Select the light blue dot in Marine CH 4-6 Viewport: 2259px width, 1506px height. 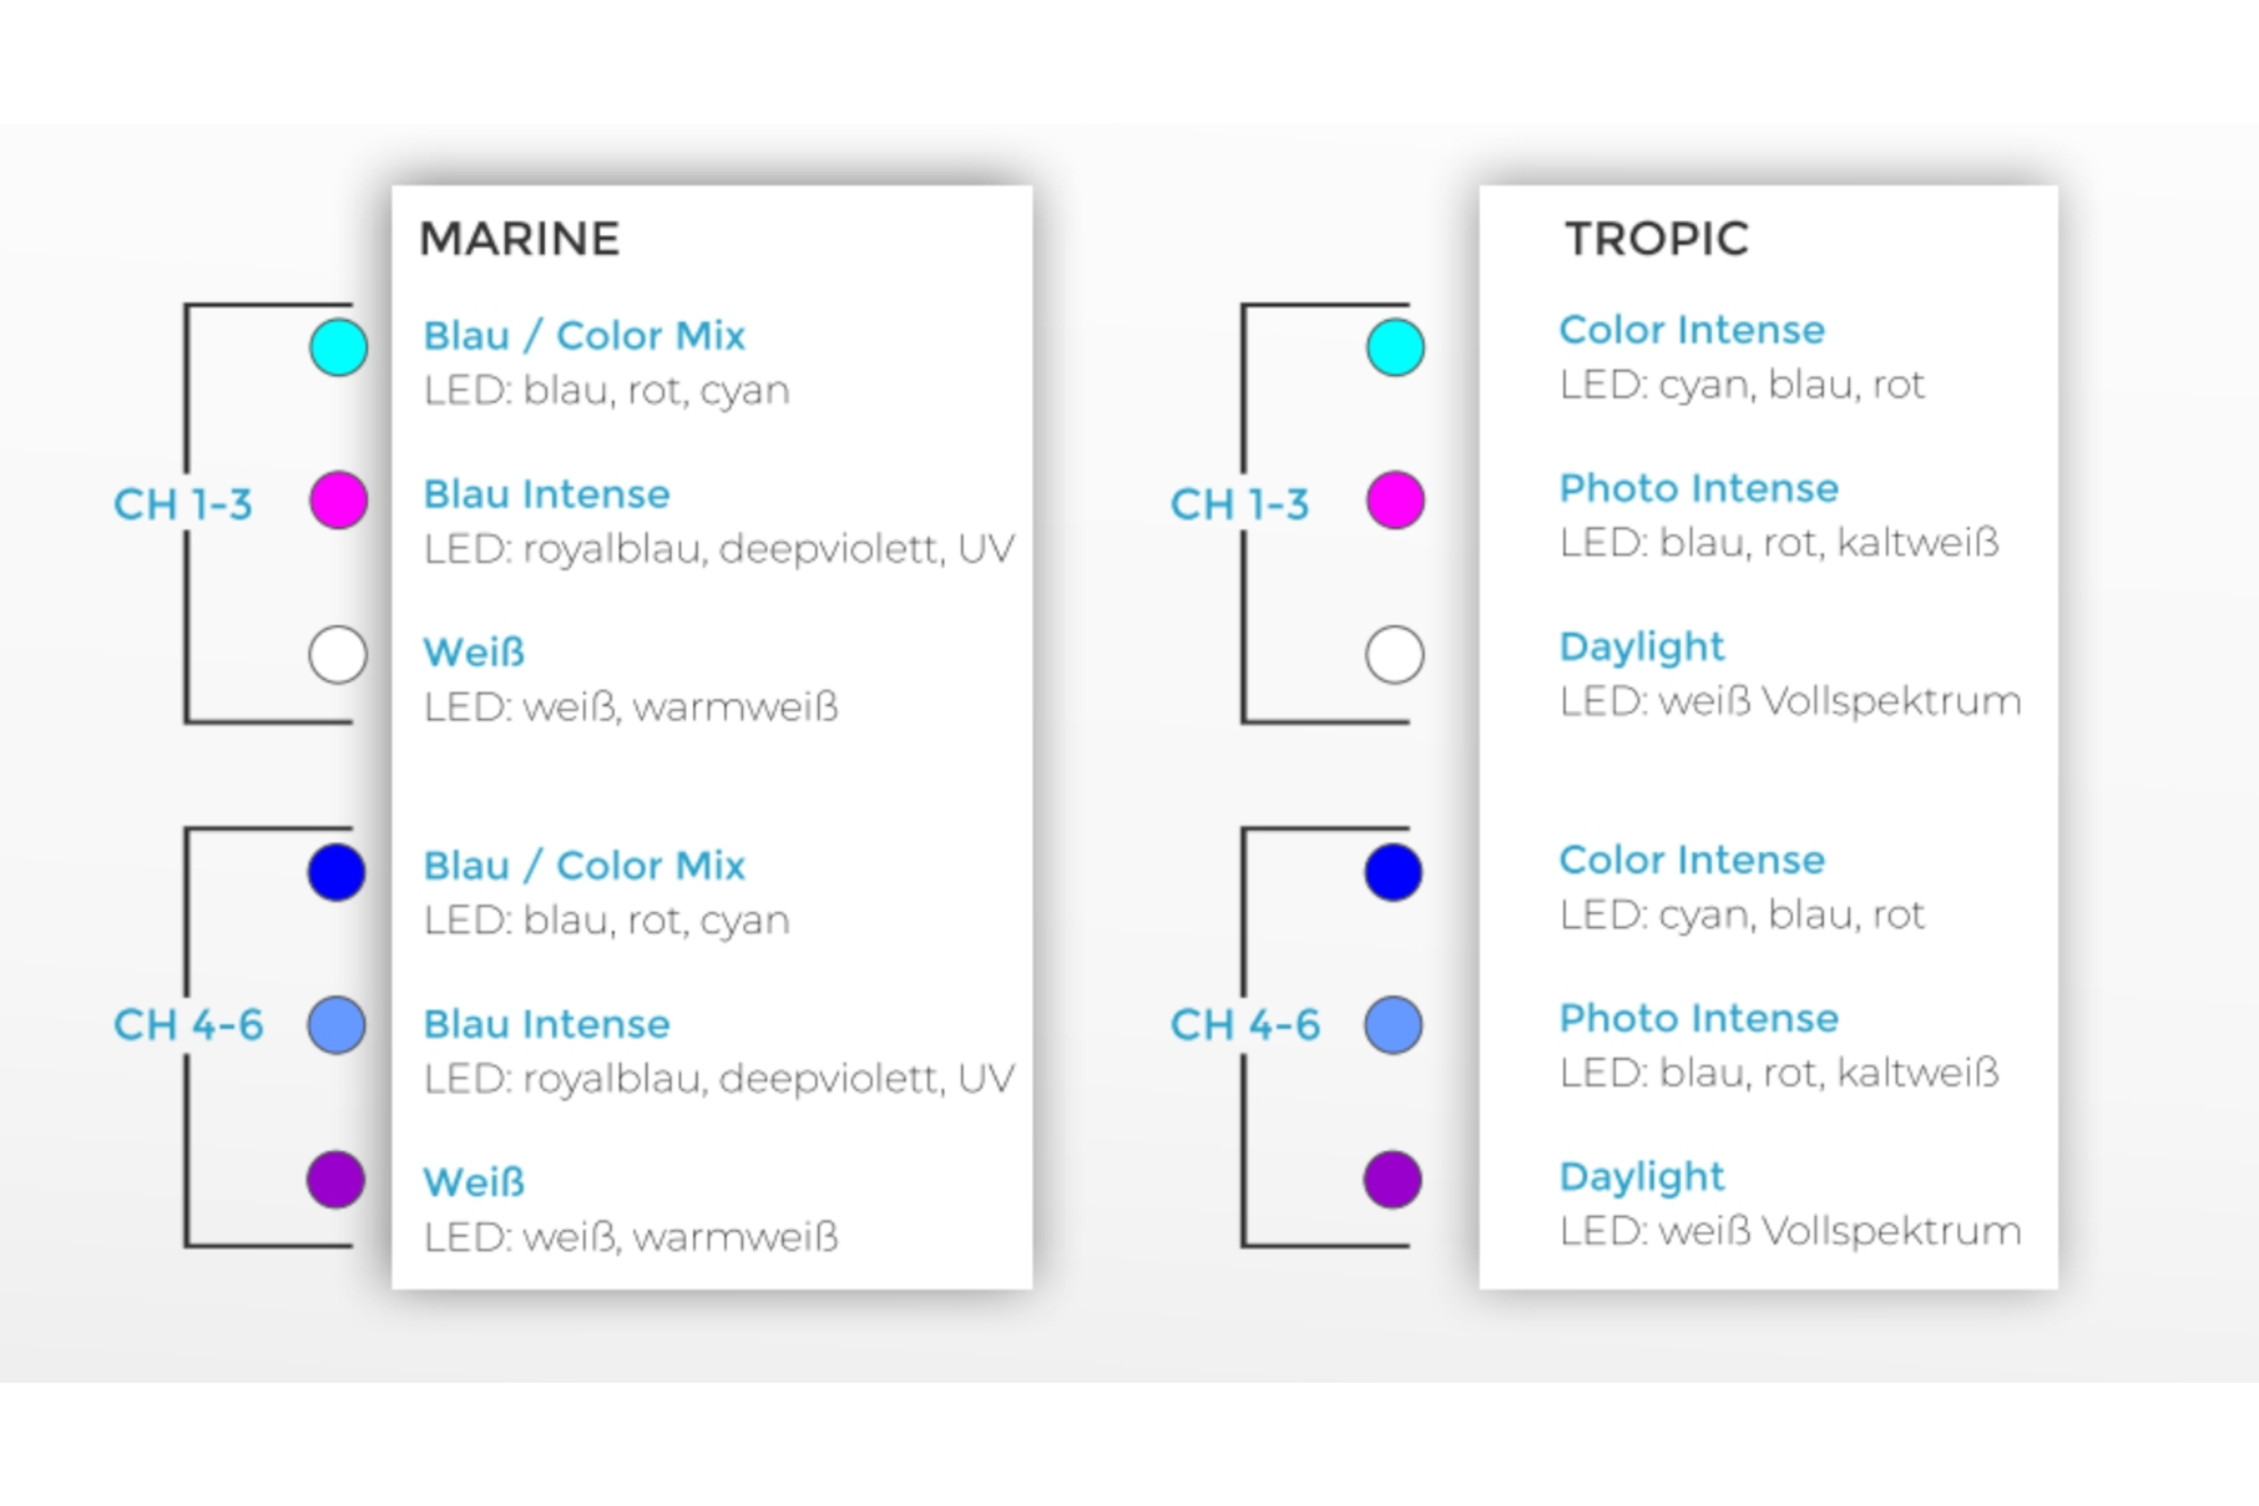point(336,1026)
